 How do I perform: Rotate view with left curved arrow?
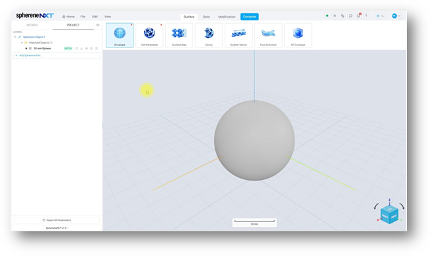click(376, 206)
